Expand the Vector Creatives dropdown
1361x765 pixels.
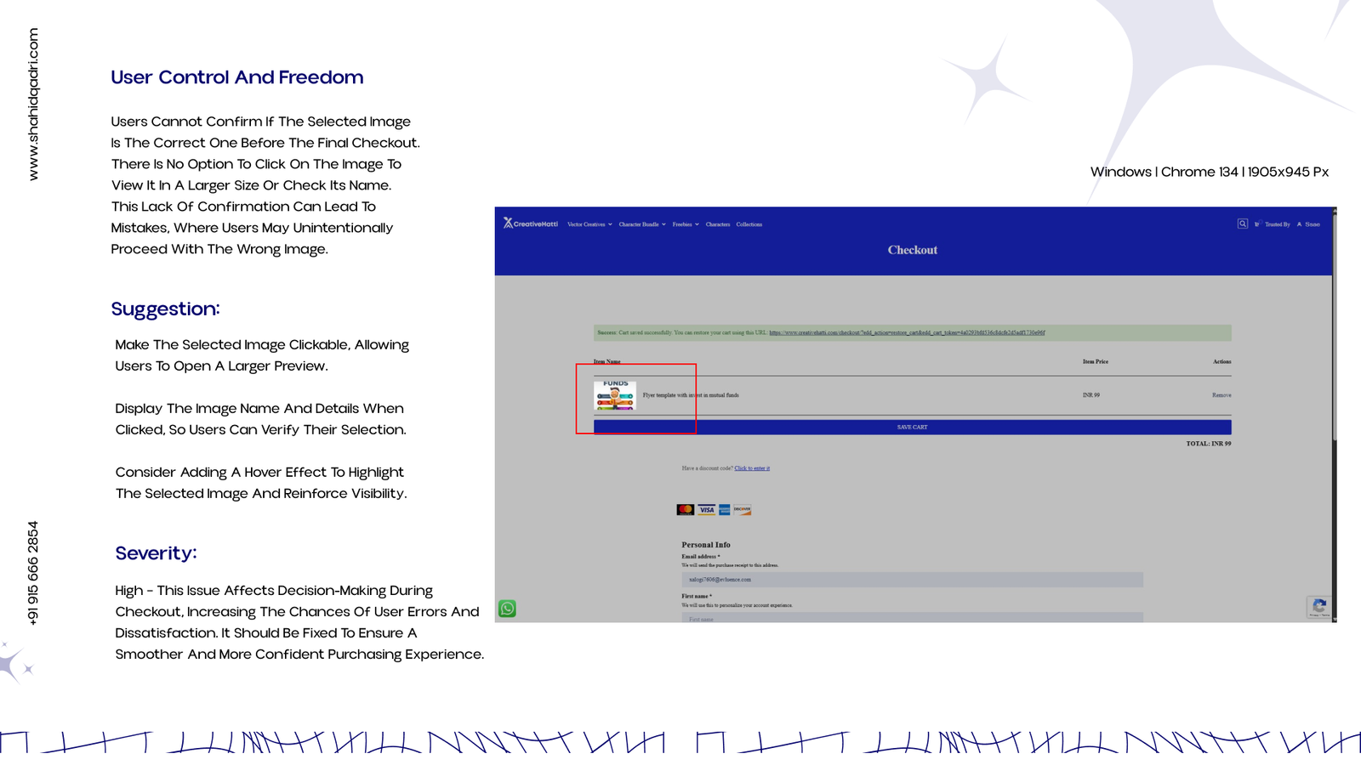pos(589,224)
